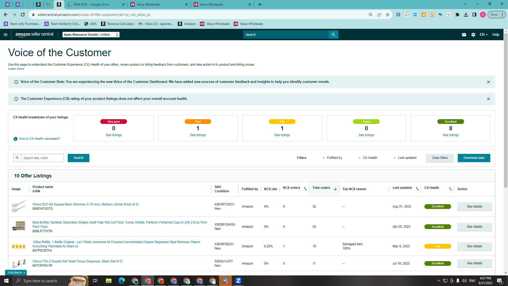Open File Explorer from the taskbar
Viewport: 508px width, 286px height.
[x=109, y=281]
